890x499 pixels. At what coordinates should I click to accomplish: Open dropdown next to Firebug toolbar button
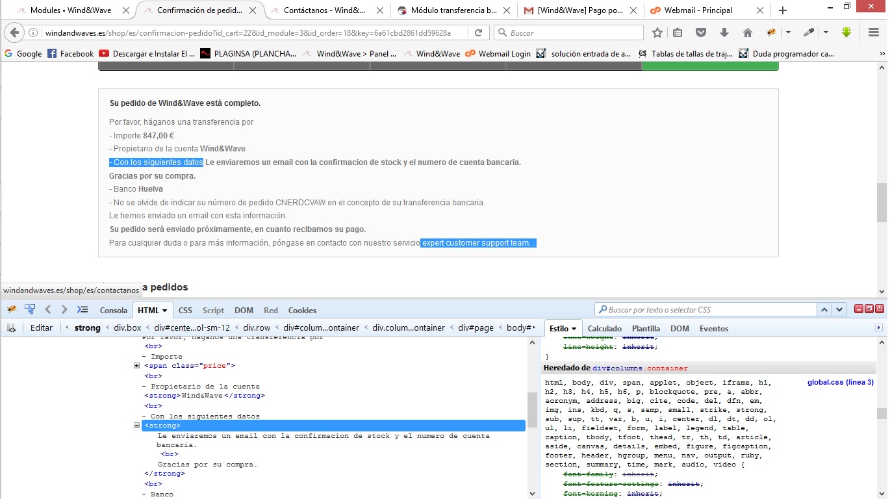(x=788, y=32)
